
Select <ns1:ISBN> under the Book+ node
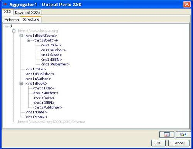pos(51,60)
